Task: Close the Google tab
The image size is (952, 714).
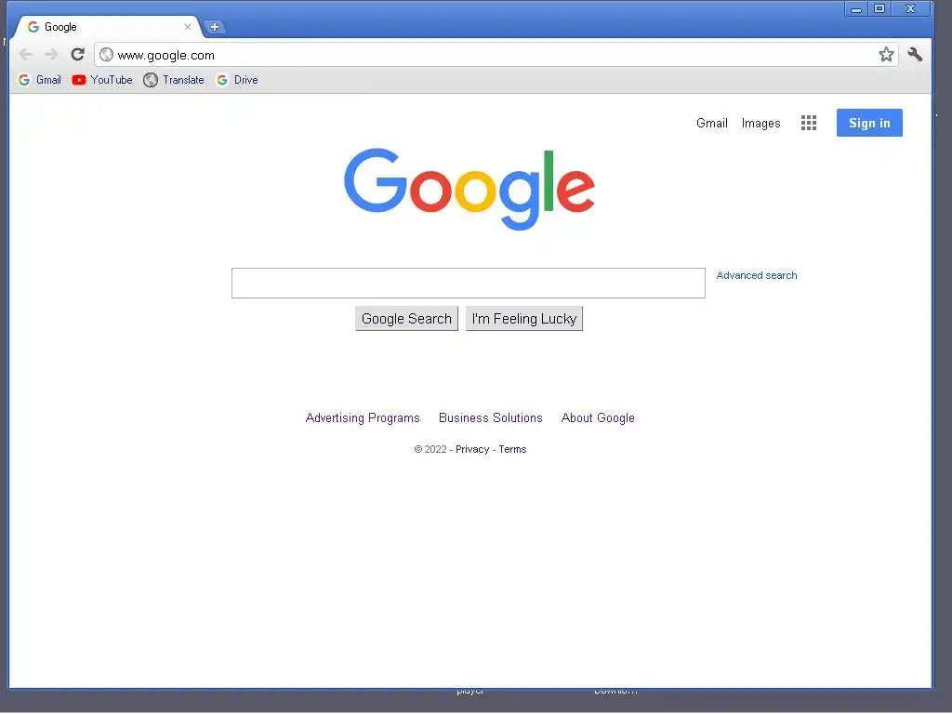Action: pos(188,27)
